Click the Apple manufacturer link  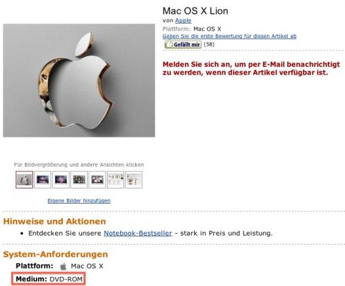[183, 21]
